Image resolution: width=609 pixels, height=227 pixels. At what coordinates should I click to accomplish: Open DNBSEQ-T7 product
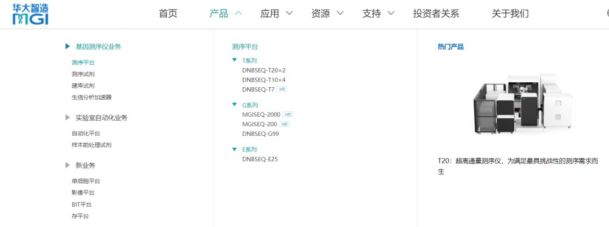(x=258, y=89)
